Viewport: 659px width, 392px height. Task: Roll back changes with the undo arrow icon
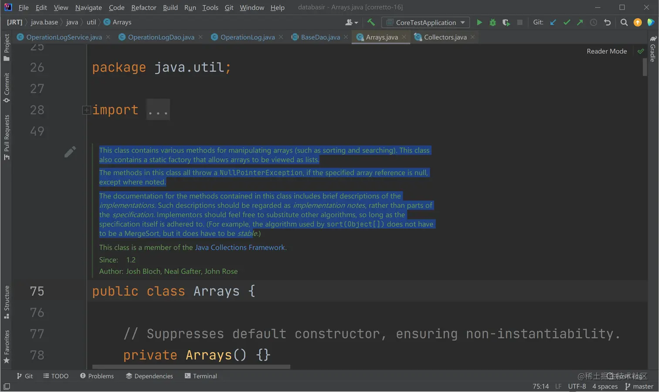[x=607, y=22]
